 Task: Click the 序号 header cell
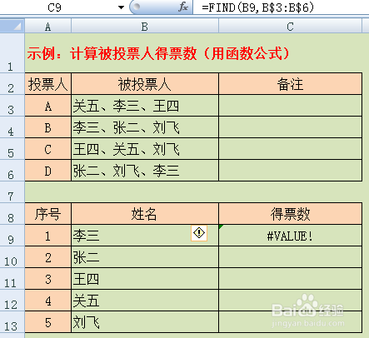point(48,214)
